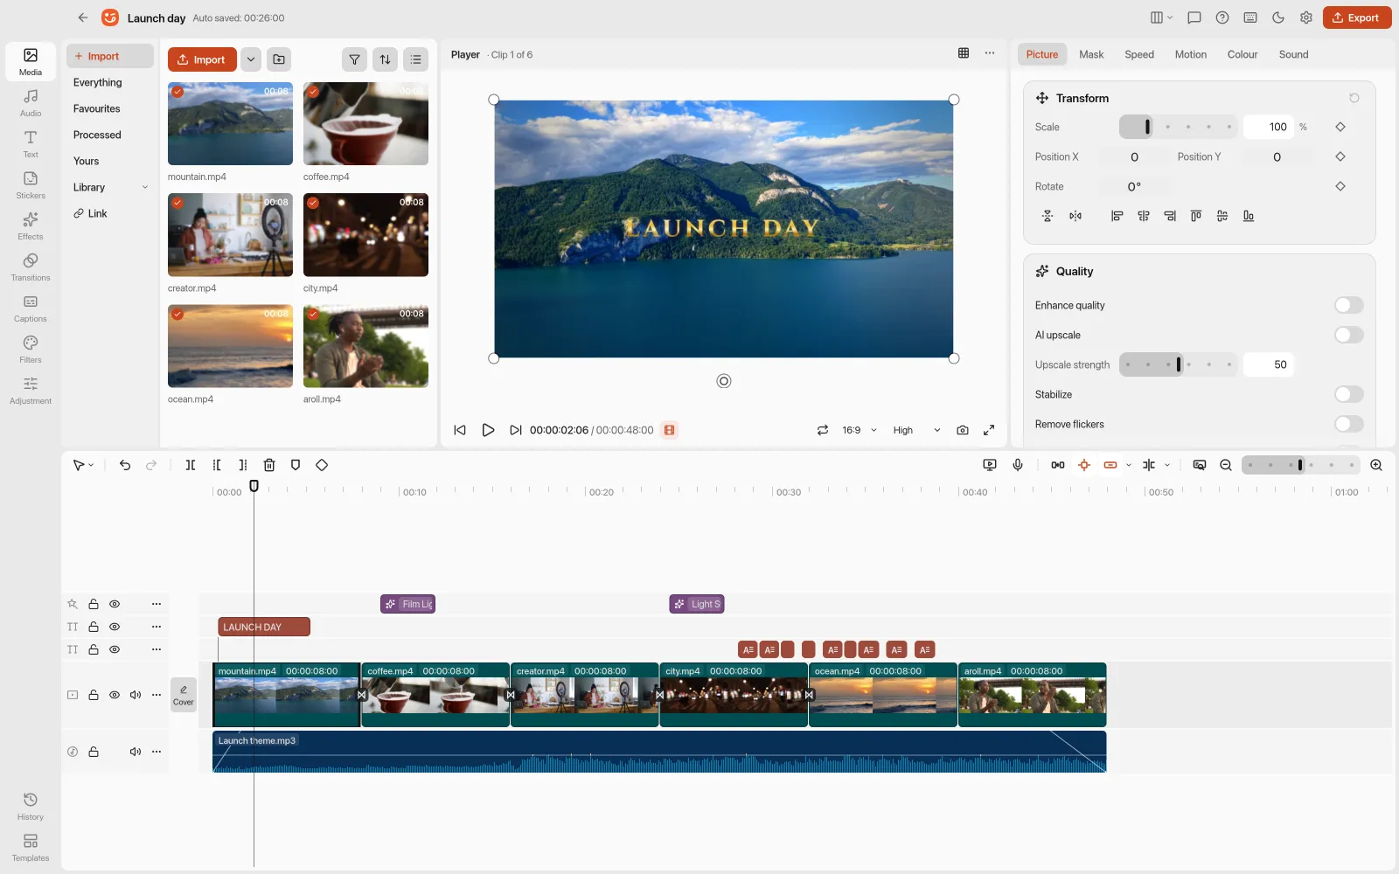Open the Filters panel in sidebar

click(x=31, y=349)
